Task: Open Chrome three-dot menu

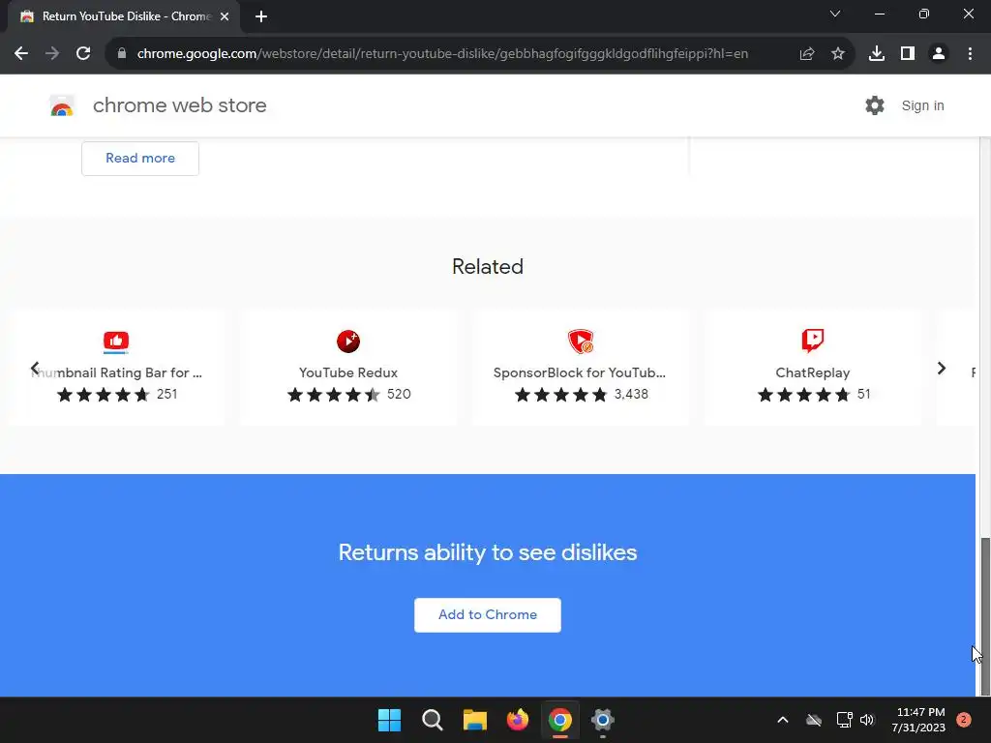Action: coord(970,54)
